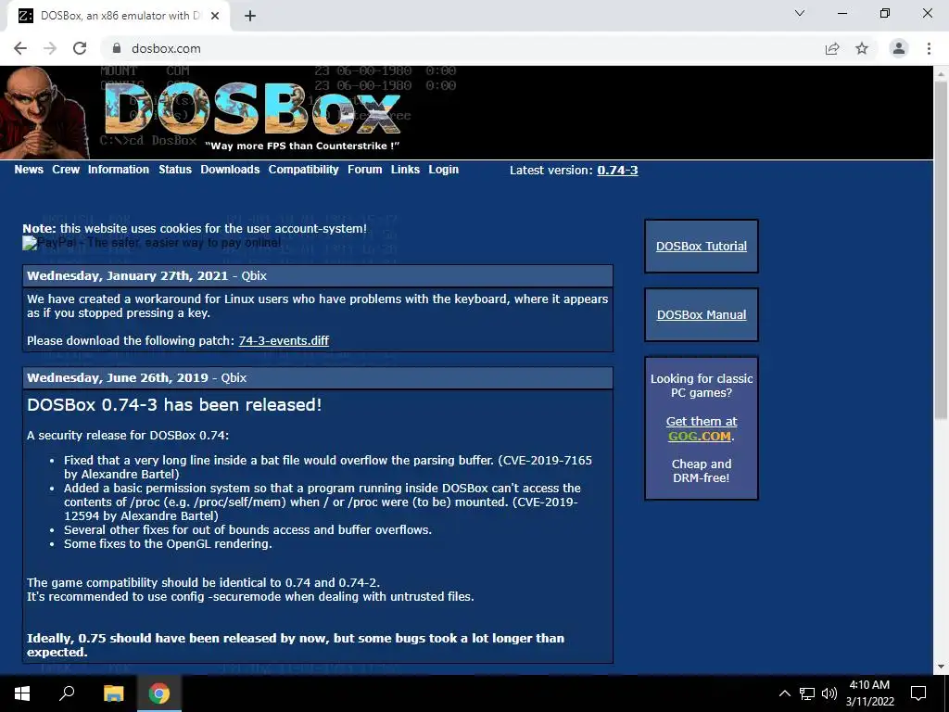
Task: Click the browser forward arrow
Action: pos(50,48)
